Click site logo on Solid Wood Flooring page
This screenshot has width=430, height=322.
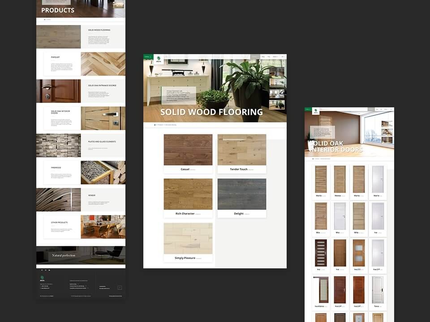click(159, 59)
